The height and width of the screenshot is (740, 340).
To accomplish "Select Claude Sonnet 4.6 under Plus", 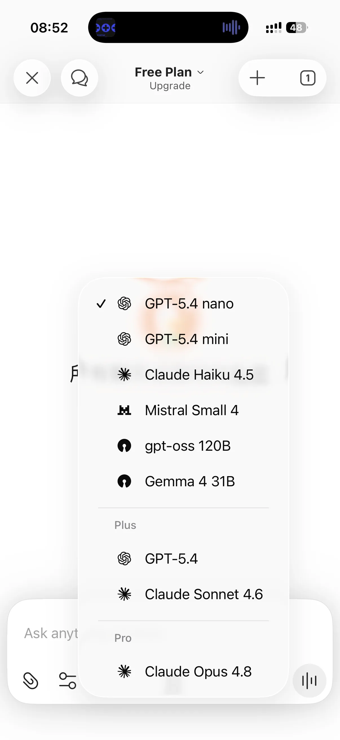I will coord(184,594).
